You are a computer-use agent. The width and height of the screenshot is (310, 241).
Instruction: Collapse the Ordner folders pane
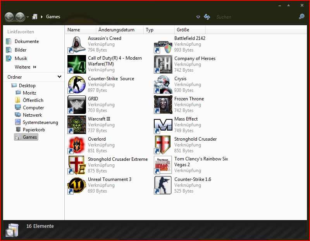(x=60, y=77)
